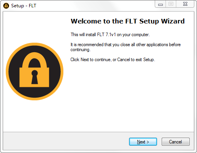Screen dimensions: 197x153
Task: Click the 'It is recommended' paragraph
Action: pyautogui.click(x=126, y=47)
